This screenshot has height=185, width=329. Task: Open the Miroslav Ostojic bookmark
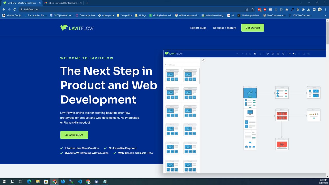pos(12,15)
